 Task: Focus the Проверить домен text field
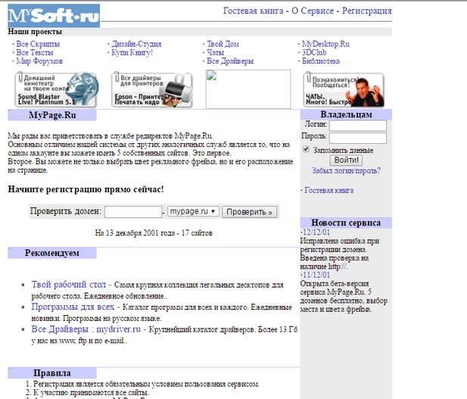[133, 212]
